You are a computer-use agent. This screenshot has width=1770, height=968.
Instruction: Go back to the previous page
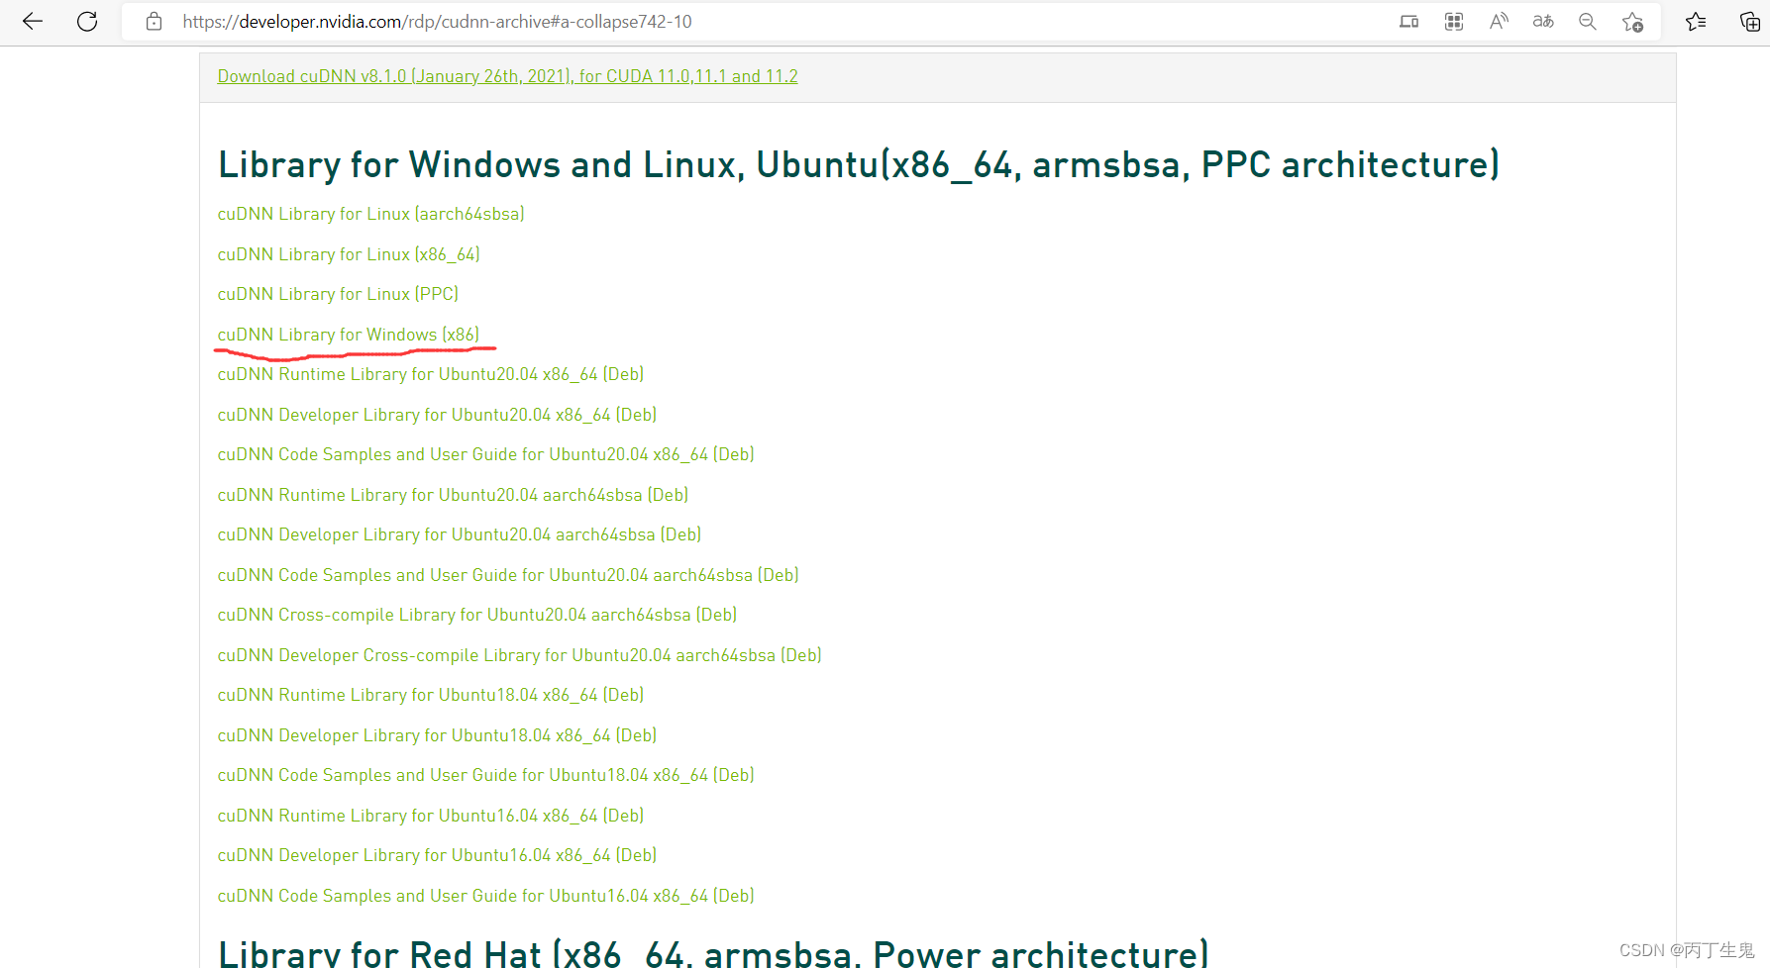(33, 21)
